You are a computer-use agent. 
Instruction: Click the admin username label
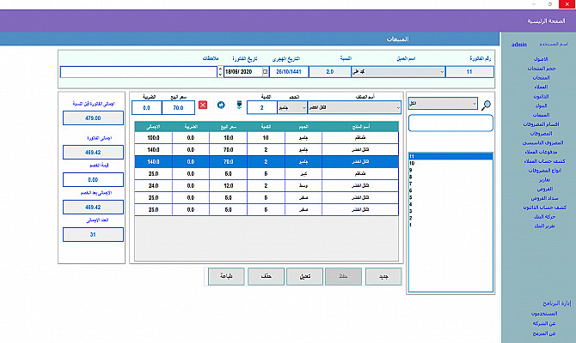pyautogui.click(x=519, y=45)
